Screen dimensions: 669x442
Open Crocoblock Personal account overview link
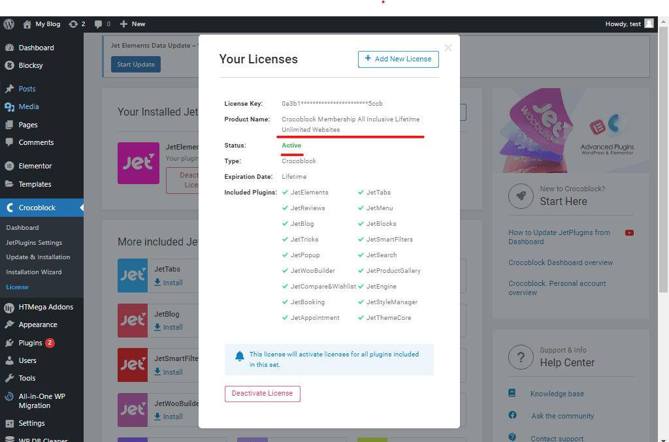(x=557, y=288)
